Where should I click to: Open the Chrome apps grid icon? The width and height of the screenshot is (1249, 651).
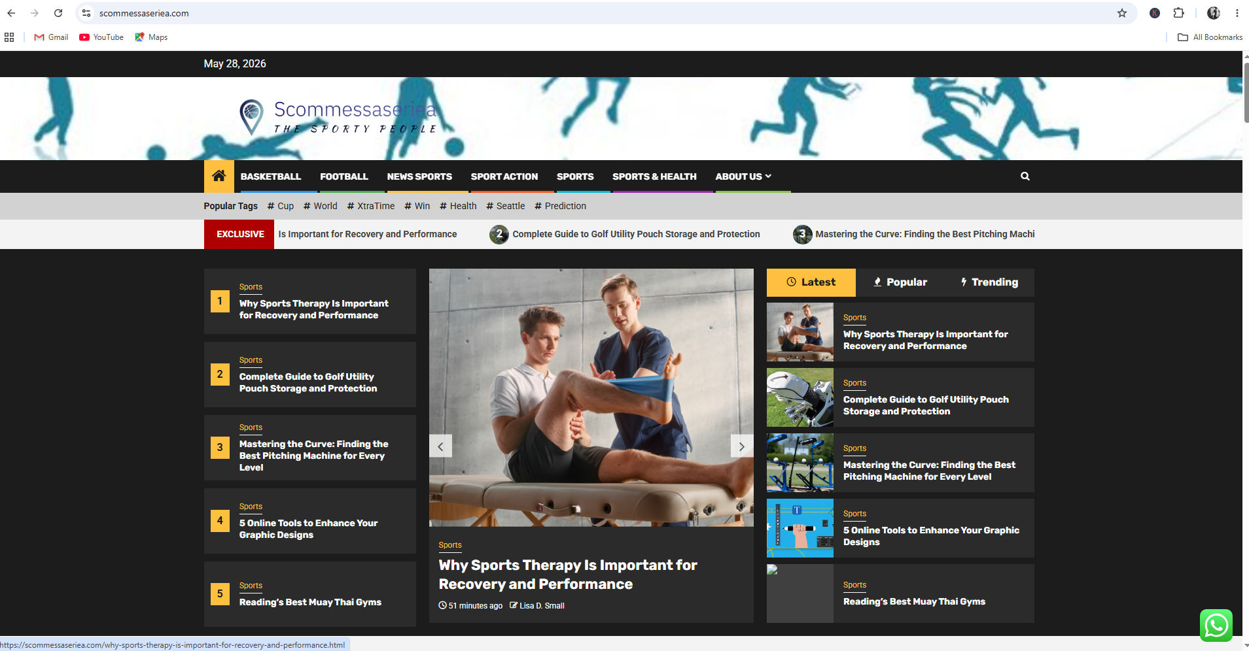pos(9,37)
